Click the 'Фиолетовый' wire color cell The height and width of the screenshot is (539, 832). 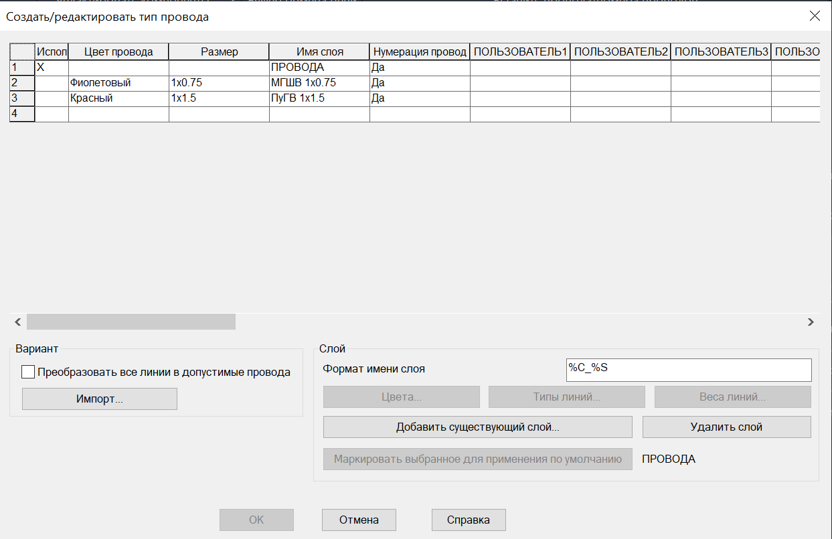[x=118, y=83]
